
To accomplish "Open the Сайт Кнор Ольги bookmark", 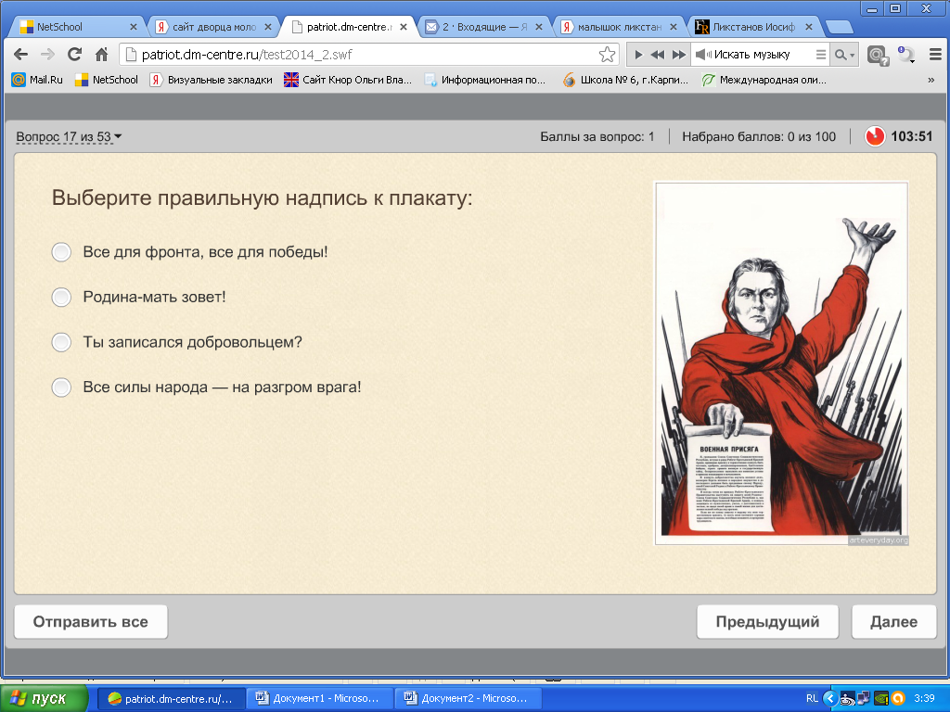I will [349, 80].
